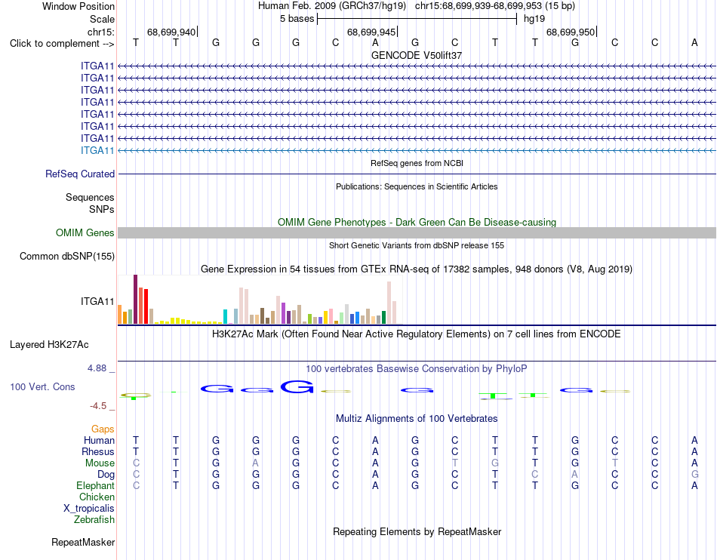
Task: Open the GTEx Gene Expression track title
Action: click(x=417, y=269)
